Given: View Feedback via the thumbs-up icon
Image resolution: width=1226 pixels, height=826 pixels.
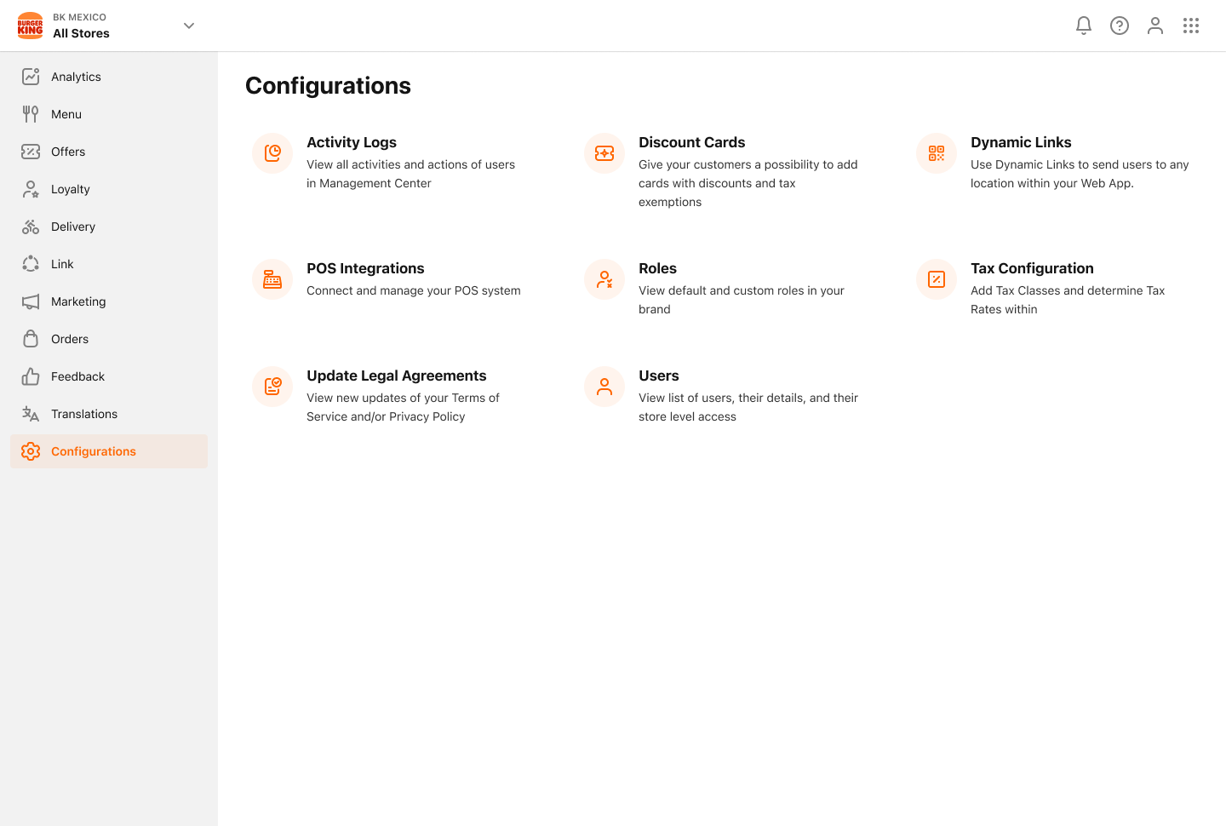Looking at the screenshot, I should click(31, 376).
